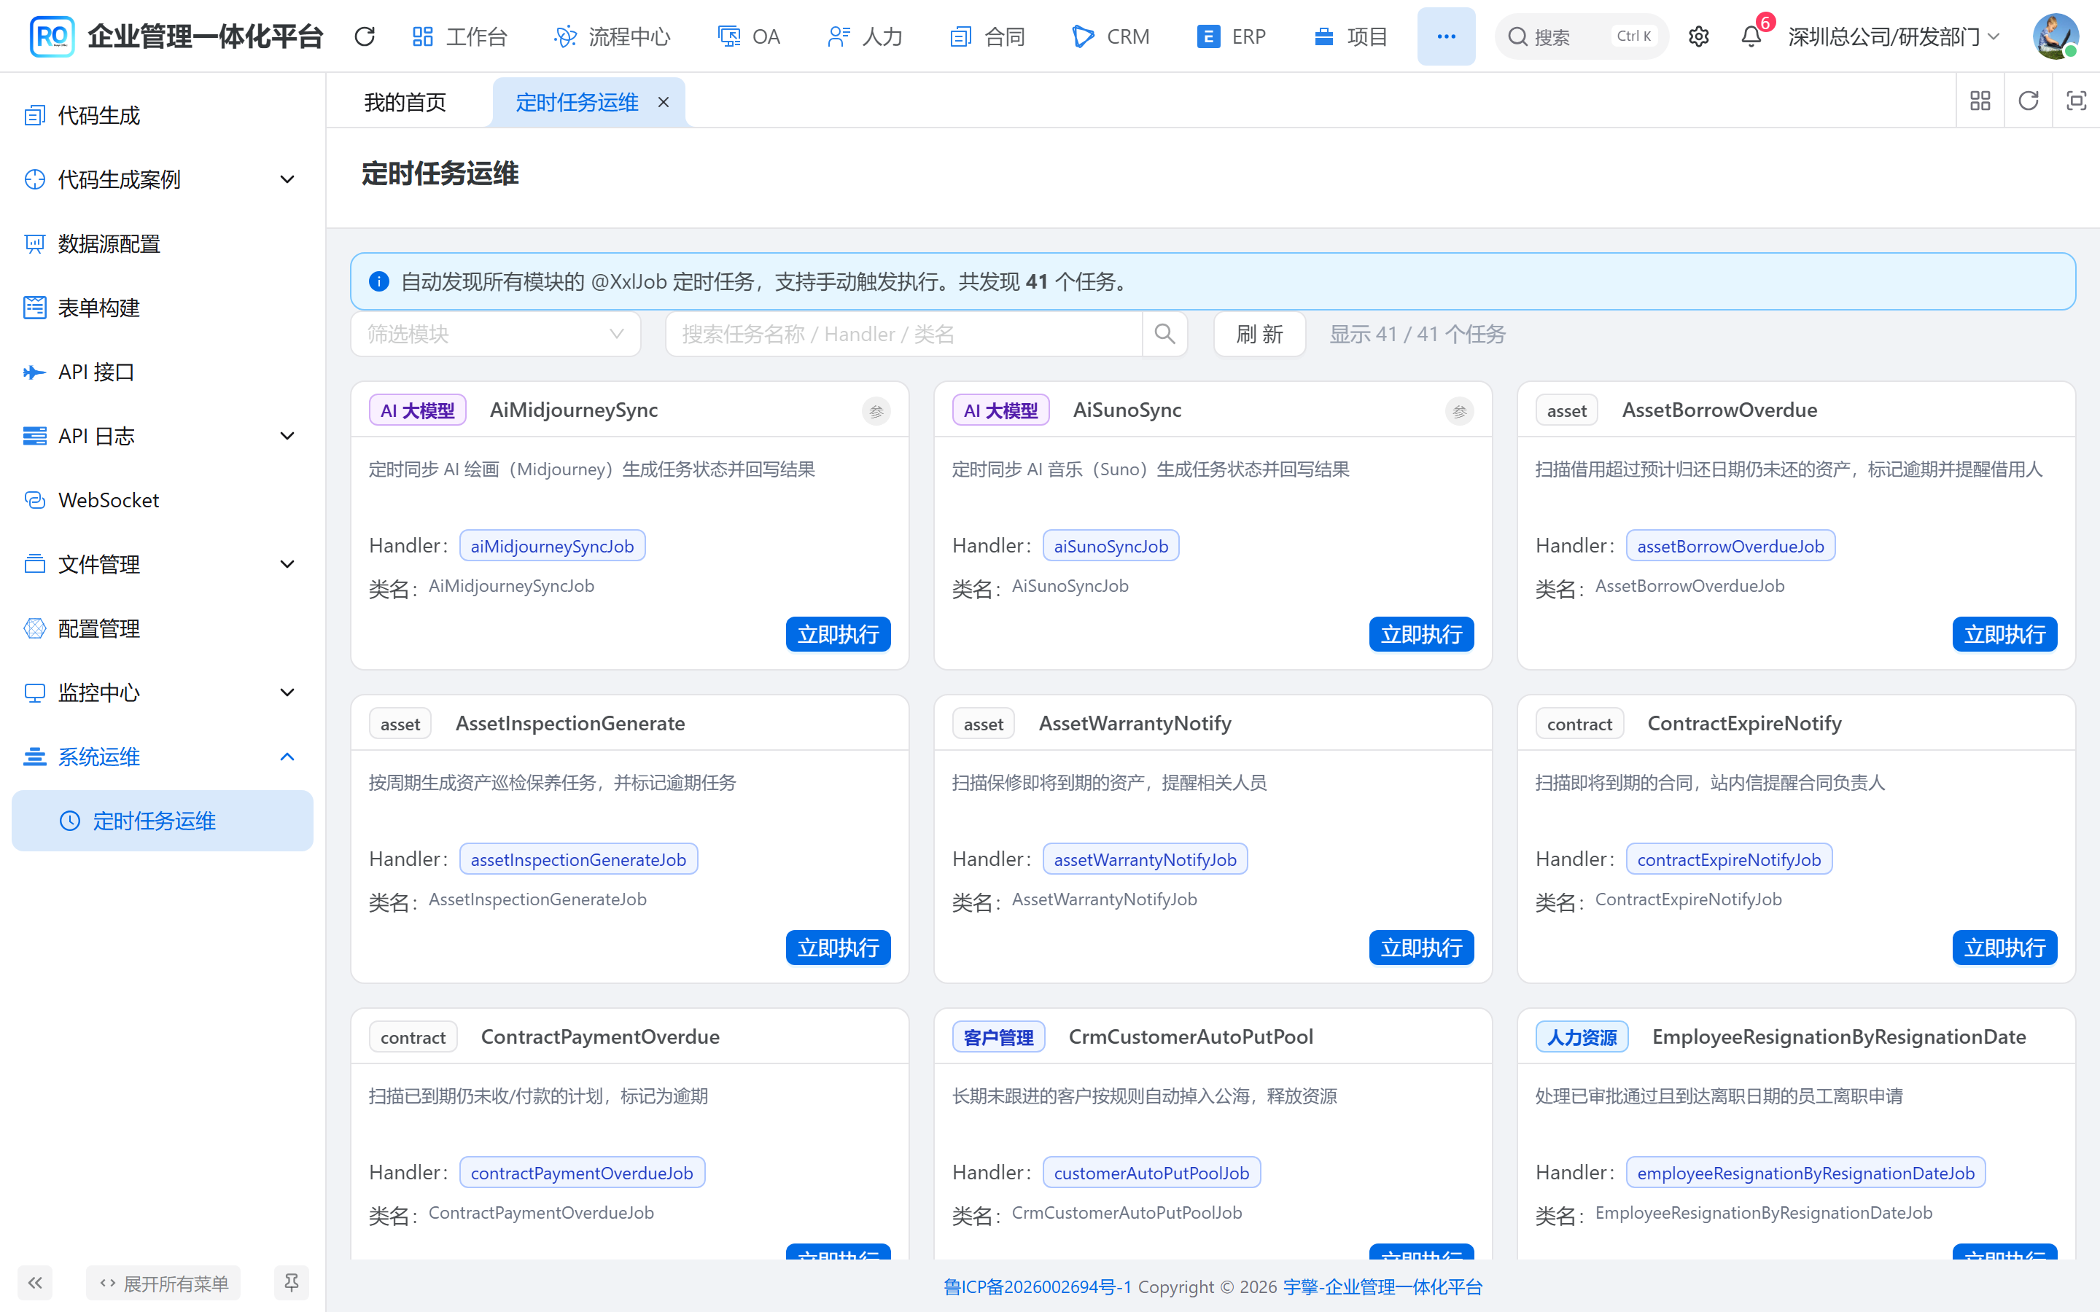Image resolution: width=2100 pixels, height=1312 pixels.
Task: Focus the task name search input
Action: pyautogui.click(x=903, y=334)
